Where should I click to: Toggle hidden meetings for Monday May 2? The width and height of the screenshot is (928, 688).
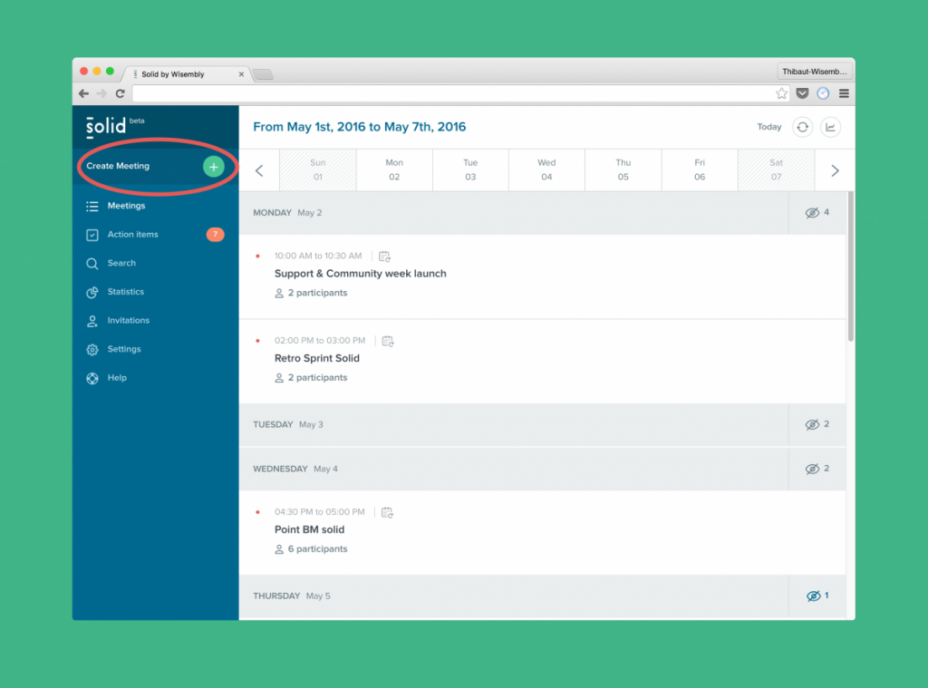coord(817,212)
